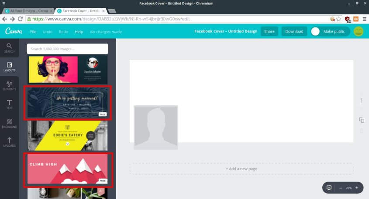369x199 pixels.
Task: Open the Uploads panel
Action: [9, 142]
